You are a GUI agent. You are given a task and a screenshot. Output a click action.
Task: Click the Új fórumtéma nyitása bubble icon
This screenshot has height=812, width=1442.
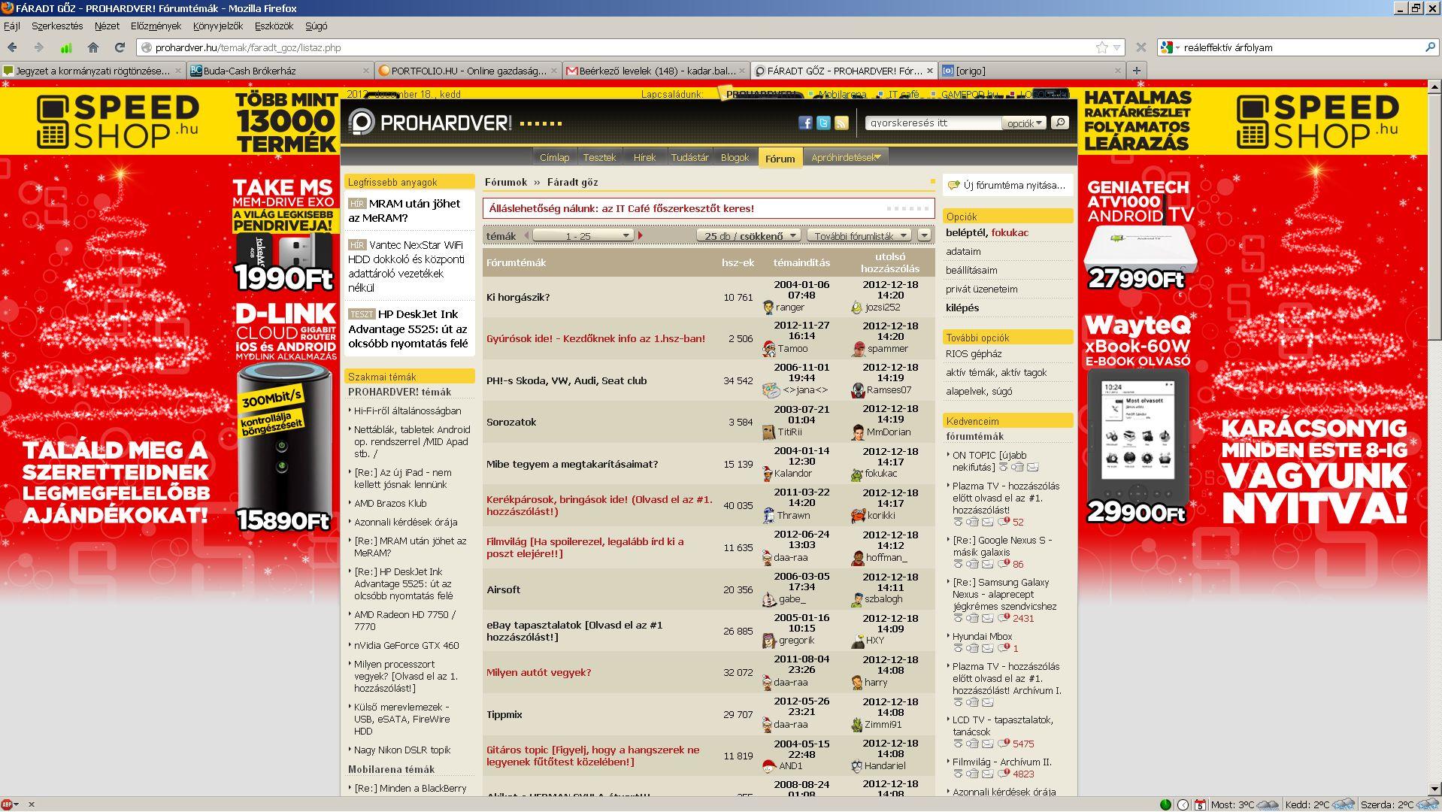coord(953,185)
